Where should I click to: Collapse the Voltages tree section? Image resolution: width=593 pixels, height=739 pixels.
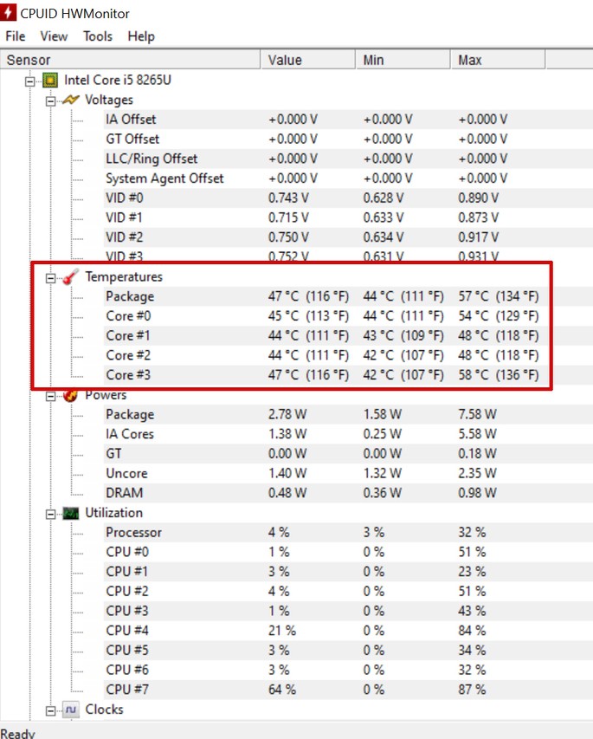51,100
